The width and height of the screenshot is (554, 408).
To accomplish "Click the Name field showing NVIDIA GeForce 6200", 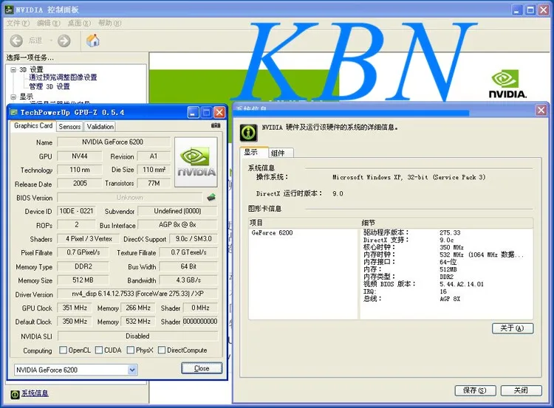I will (114, 142).
